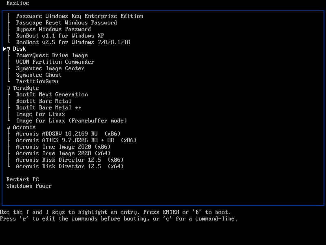Collapse the TeraByte group expander icon

[x=9, y=88]
